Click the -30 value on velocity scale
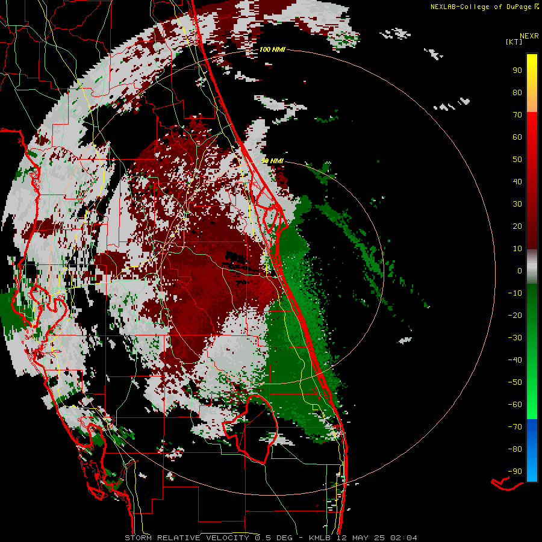Screen dimensions: 542x542 click(515, 338)
